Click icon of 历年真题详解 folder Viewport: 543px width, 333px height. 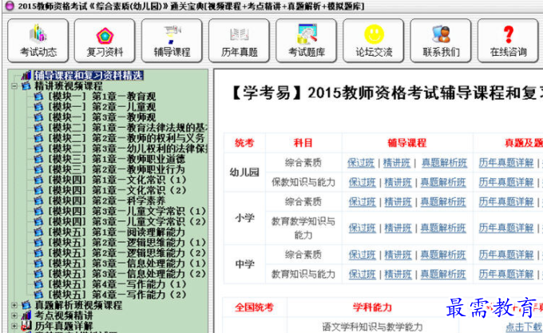[26, 326]
